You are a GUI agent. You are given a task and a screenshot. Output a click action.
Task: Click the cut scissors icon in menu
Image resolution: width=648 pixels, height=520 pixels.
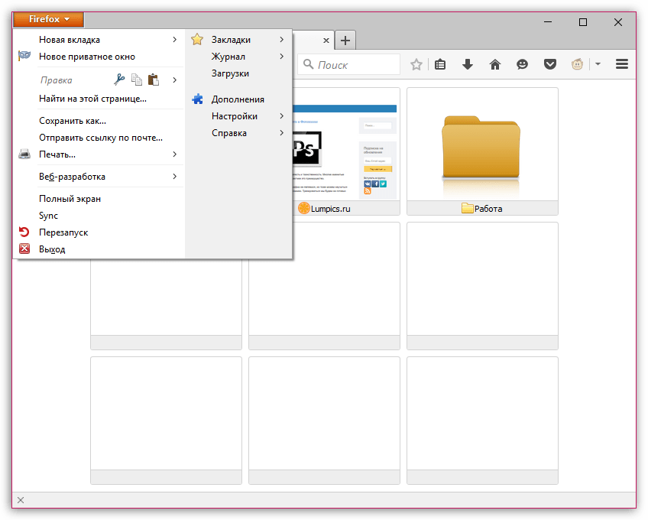coord(119,79)
